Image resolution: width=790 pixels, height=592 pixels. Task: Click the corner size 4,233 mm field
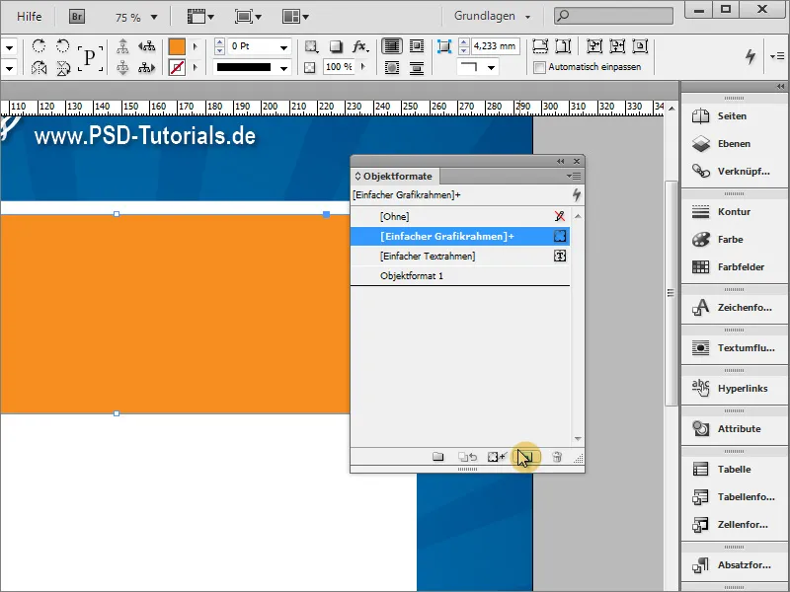pyautogui.click(x=496, y=46)
